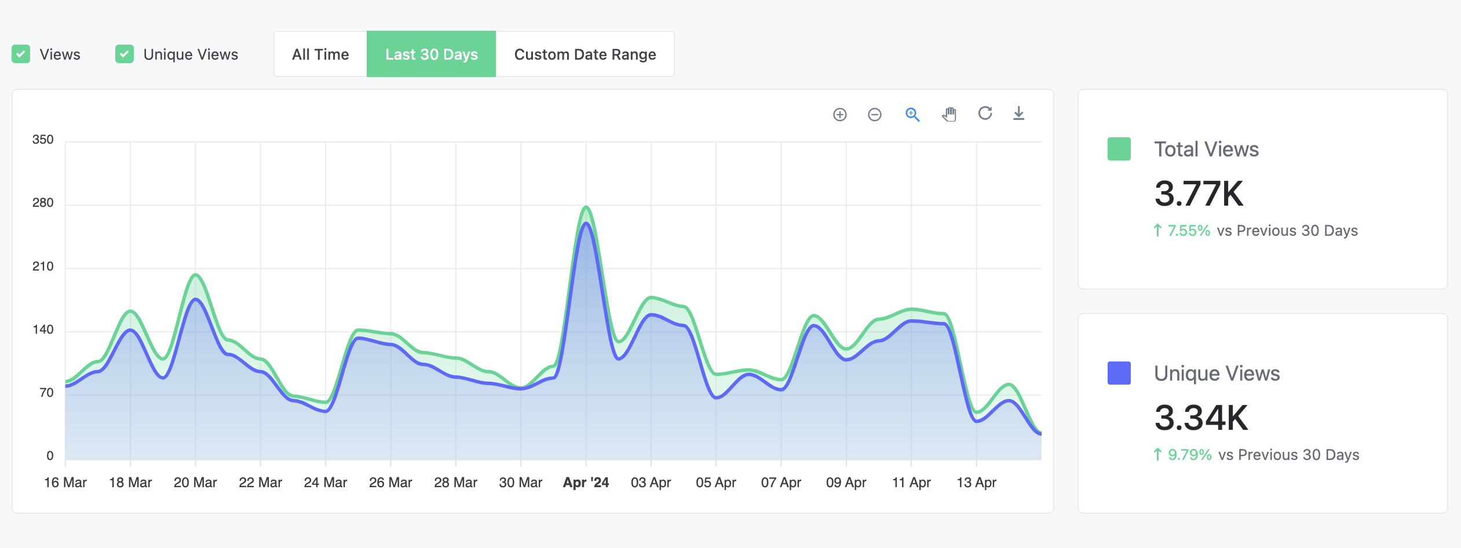Click the 3.77K total views value
The image size is (1461, 548).
1199,193
